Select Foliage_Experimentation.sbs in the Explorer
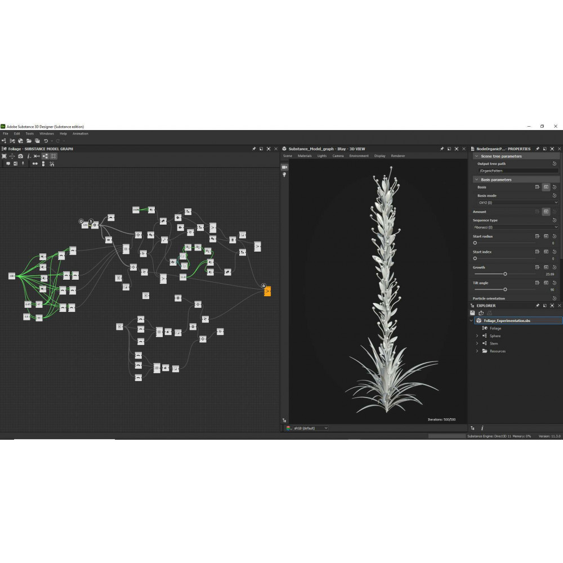This screenshot has width=563, height=563. coord(507,320)
